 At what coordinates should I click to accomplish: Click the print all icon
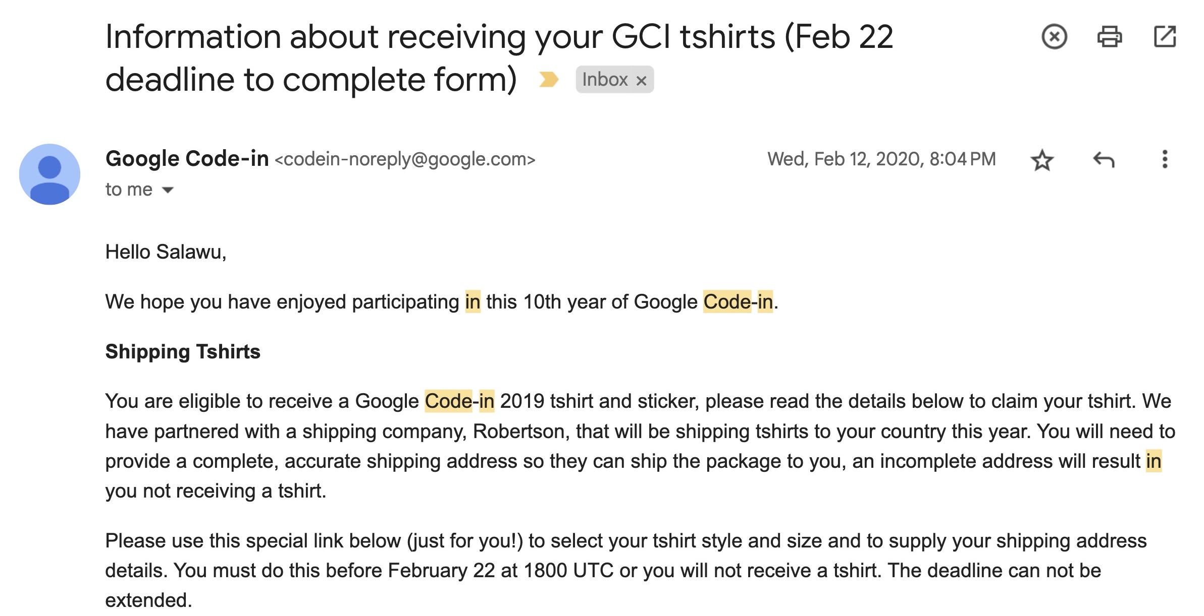(1109, 37)
